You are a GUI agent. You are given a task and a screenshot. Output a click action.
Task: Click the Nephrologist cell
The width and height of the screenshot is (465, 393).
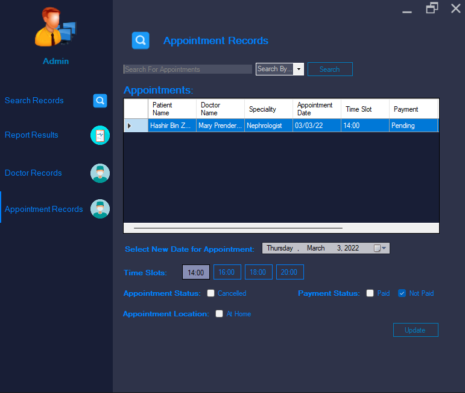[x=268, y=126]
